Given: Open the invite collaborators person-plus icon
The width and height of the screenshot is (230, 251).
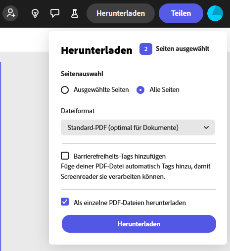Looking at the screenshot, I should coord(10,13).
